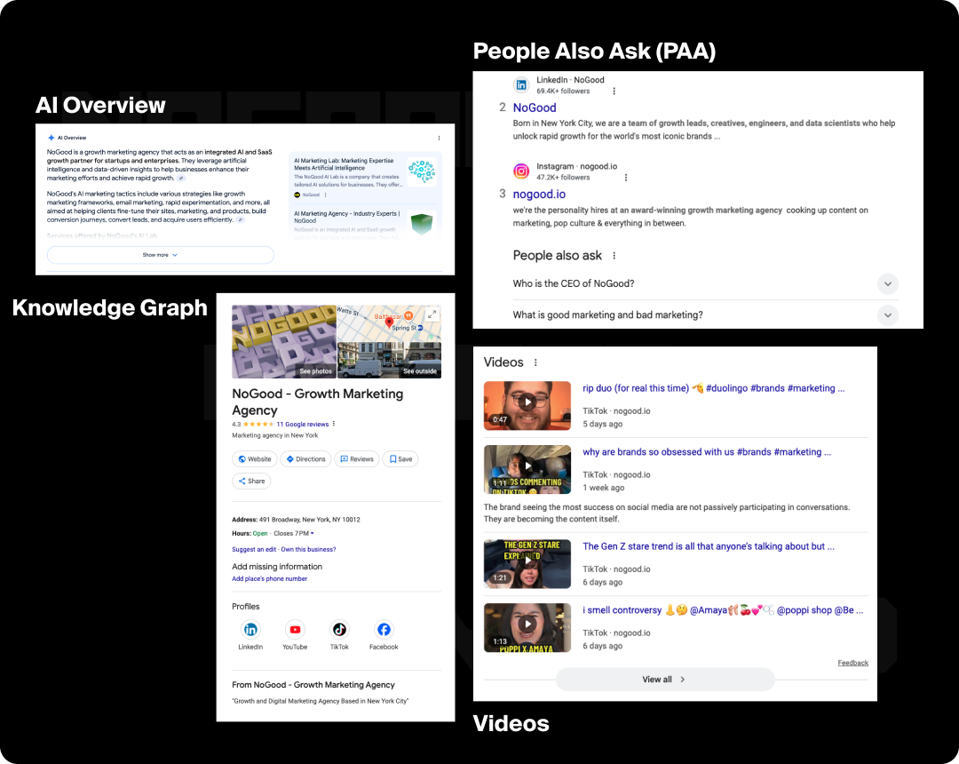
Task: Open 'rip duo (for real this time)' link
Action: click(714, 388)
